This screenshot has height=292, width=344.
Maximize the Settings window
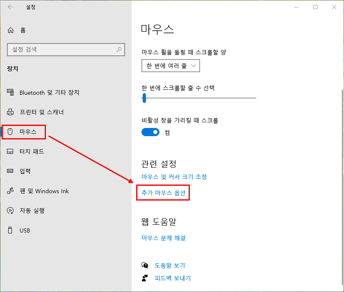(315, 7)
